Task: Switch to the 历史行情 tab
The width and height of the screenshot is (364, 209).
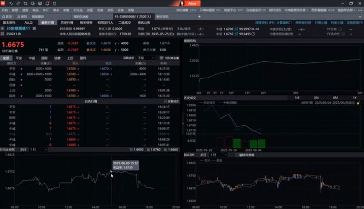Action: tap(67, 23)
